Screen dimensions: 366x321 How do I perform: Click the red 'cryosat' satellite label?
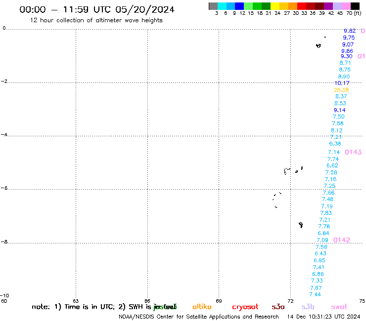pyautogui.click(x=245, y=307)
